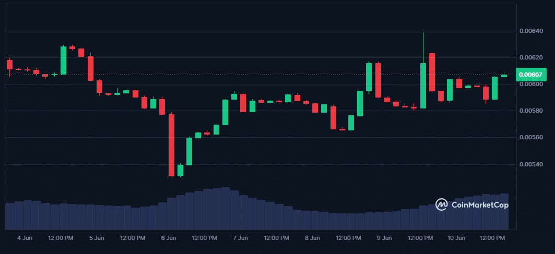
Task: Click the green candle with wick reaching 0.00640
Action: 423,86
